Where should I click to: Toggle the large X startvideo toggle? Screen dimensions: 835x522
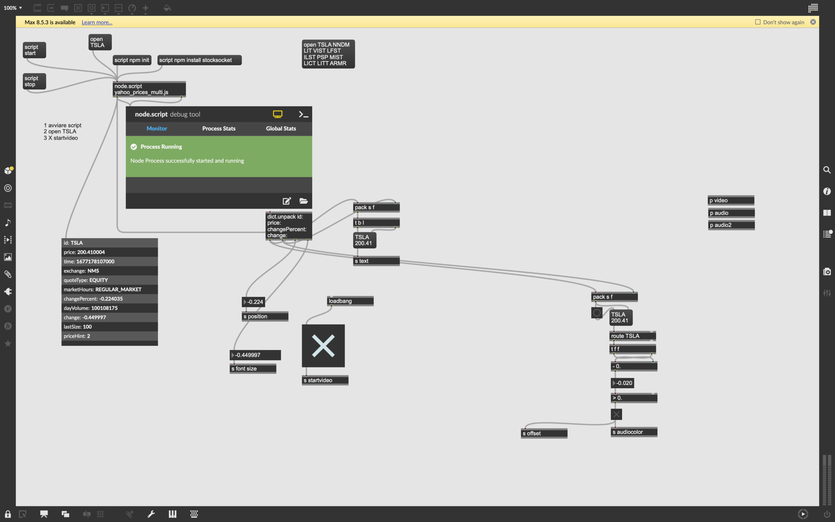tap(323, 345)
